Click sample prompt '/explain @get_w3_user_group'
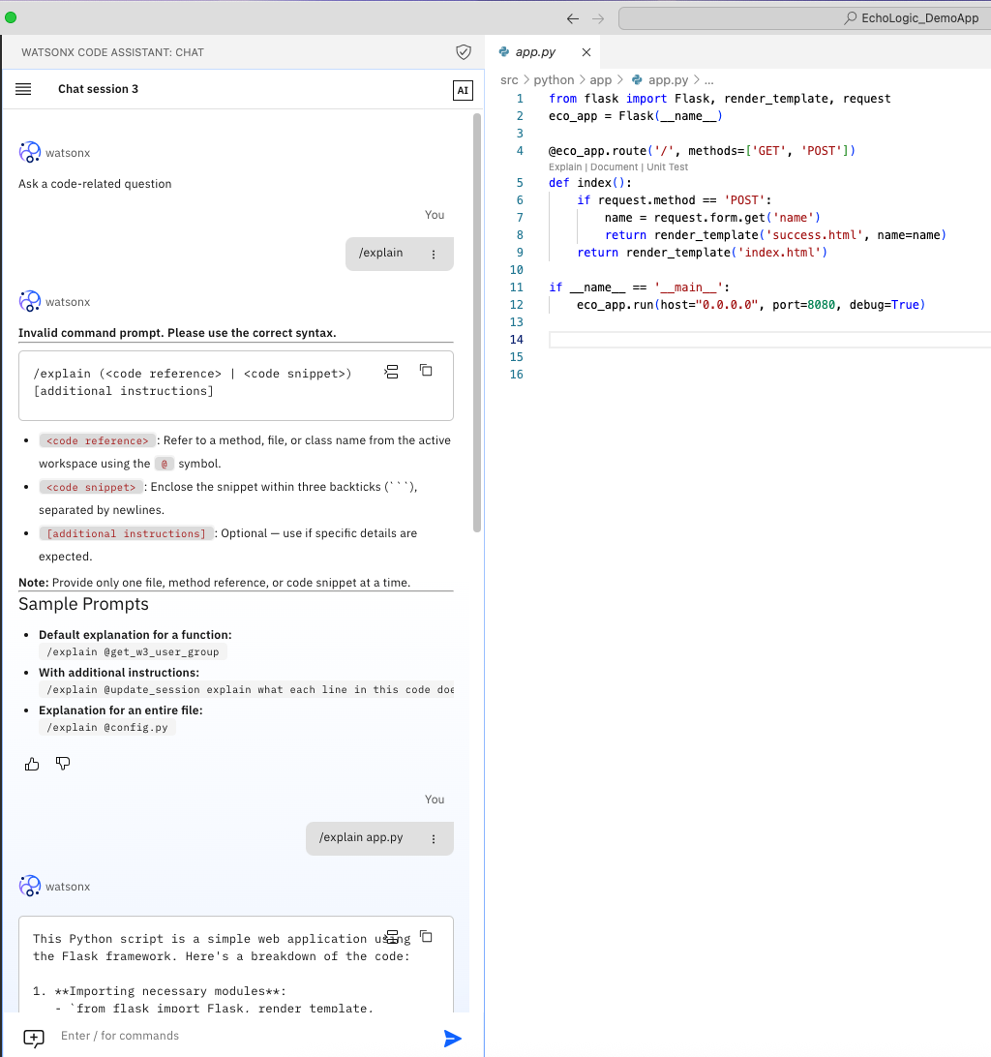Screen dimensions: 991x1057 133,651
